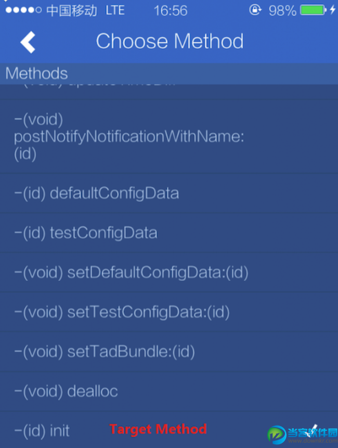
Task: Tap the rotation lock status icon
Action: (x=255, y=10)
